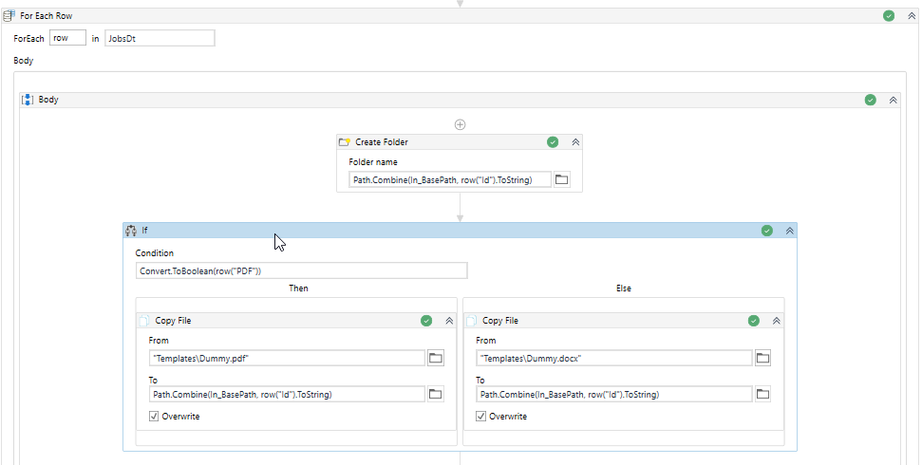Click the ForEach row variable field
The height and width of the screenshot is (465, 922).
[67, 38]
